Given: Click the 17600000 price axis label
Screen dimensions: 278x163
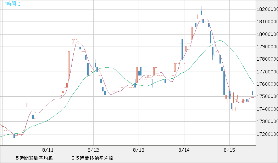Looking at the screenshot, I should pos(267,84).
